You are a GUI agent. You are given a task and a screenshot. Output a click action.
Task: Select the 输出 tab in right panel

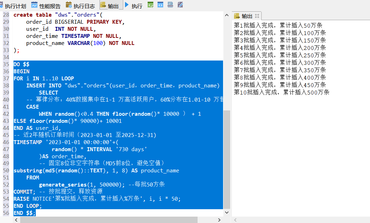(x=247, y=16)
